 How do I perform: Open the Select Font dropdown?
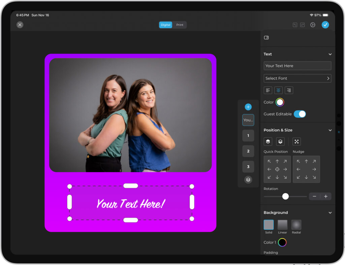click(x=297, y=78)
